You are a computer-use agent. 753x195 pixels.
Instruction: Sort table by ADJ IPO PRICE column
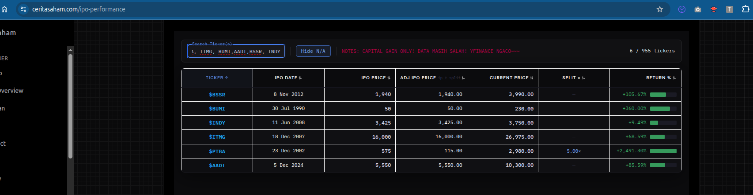point(432,78)
